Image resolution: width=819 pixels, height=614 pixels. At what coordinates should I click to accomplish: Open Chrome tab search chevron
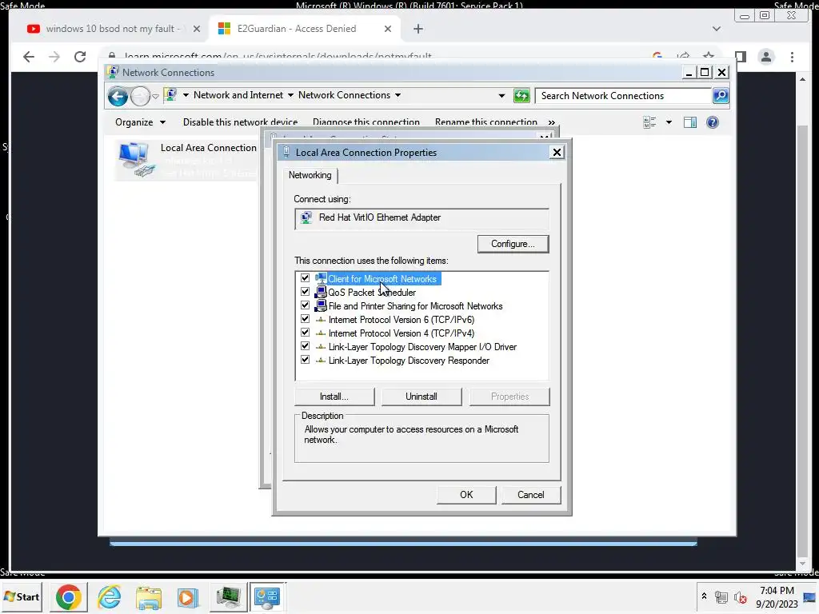(717, 29)
